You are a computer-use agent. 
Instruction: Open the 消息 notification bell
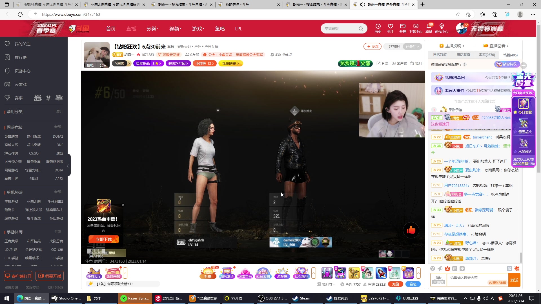(429, 28)
